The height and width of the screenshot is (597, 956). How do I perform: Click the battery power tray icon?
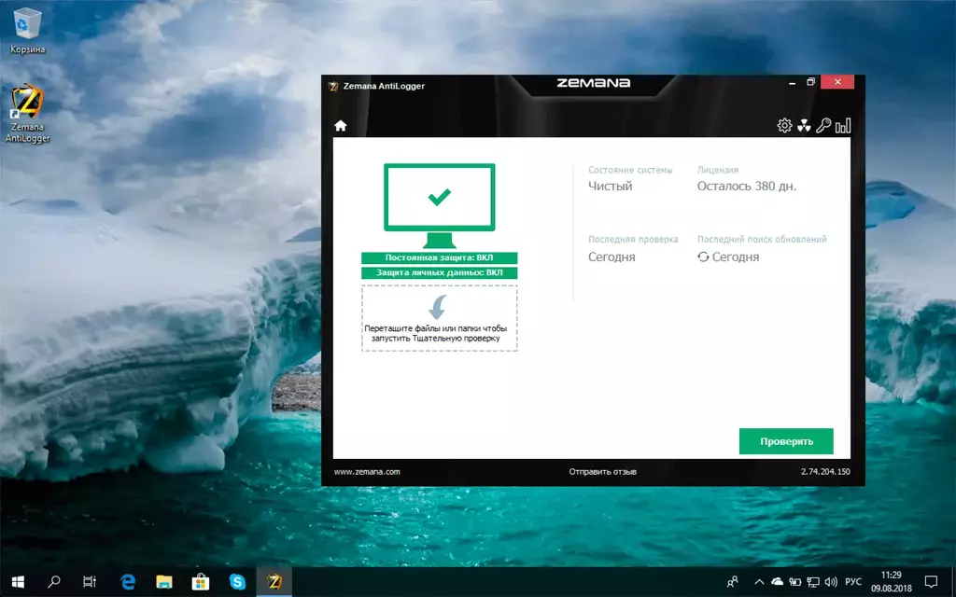795,582
